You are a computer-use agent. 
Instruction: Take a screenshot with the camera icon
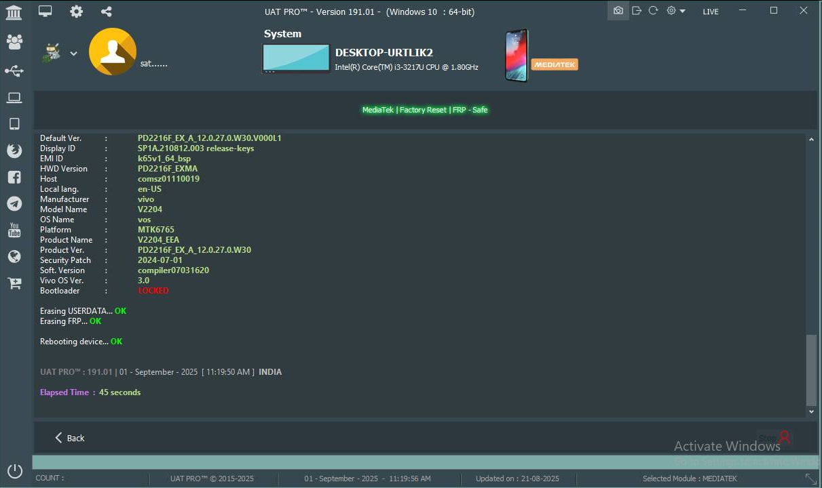click(x=618, y=11)
